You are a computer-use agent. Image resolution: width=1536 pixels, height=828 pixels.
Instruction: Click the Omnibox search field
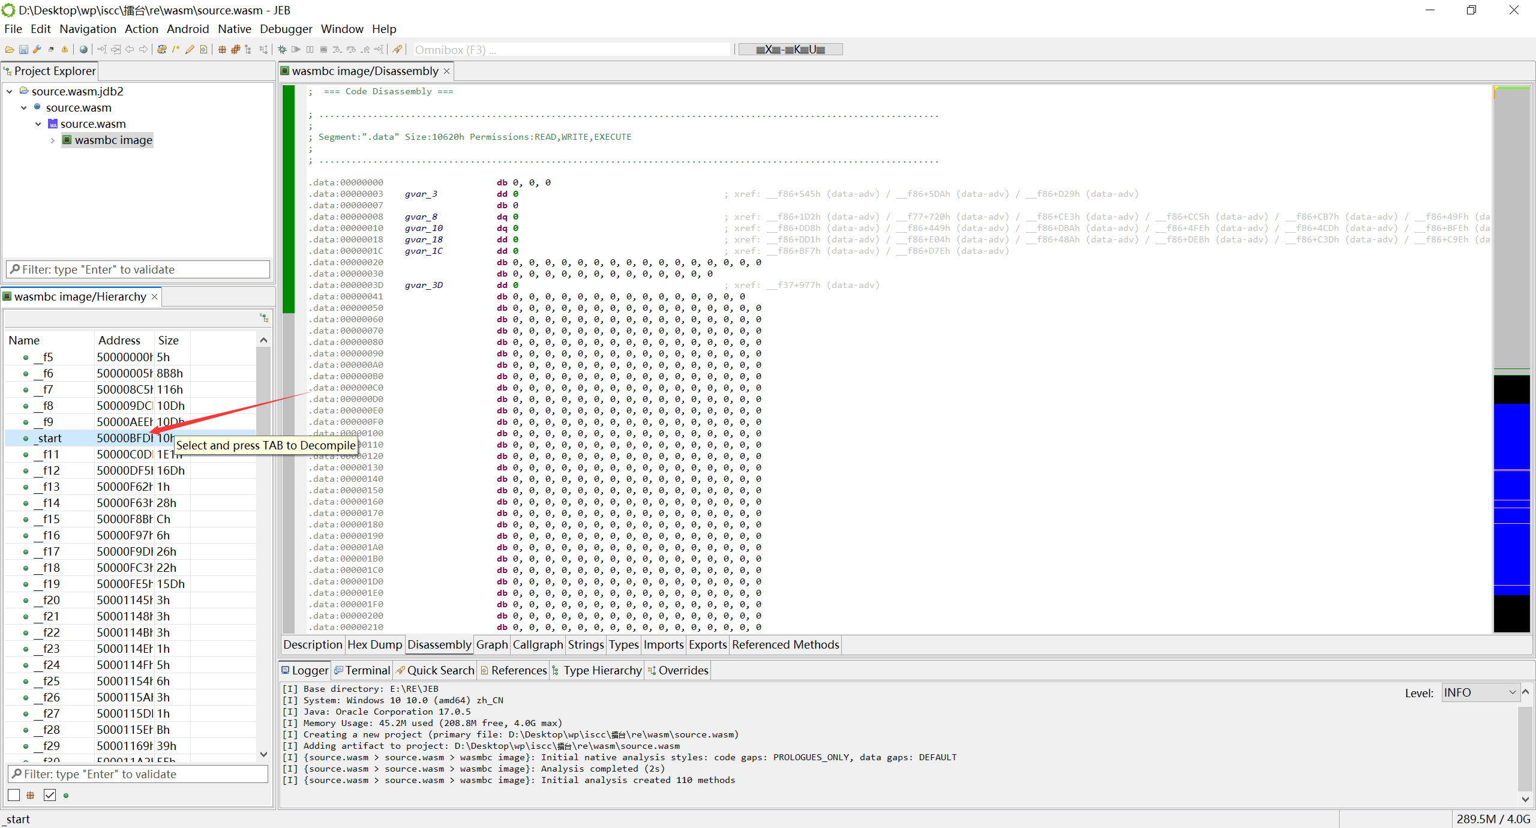570,50
